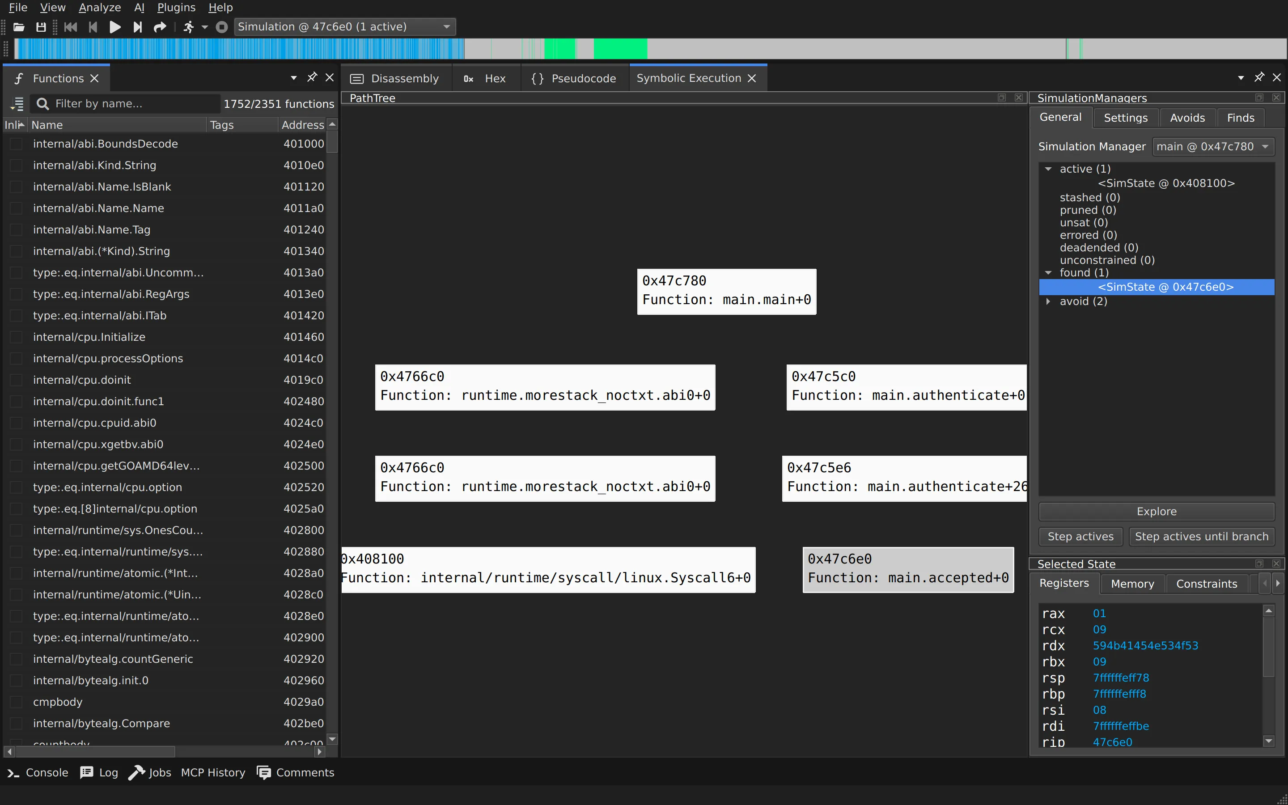Save project with the floppy disk icon

[x=40, y=27]
